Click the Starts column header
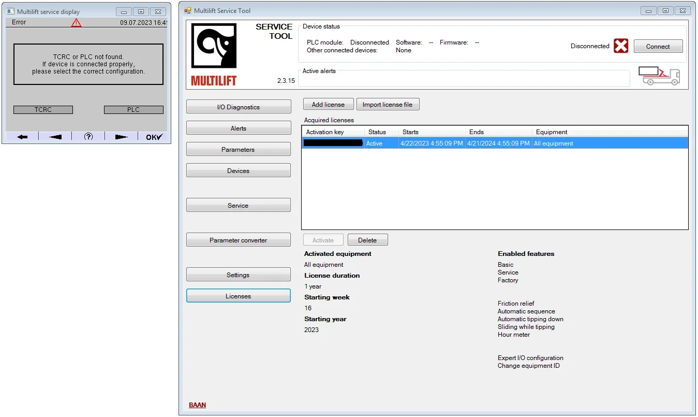Screen dimensions: 698x417 [x=432, y=132]
